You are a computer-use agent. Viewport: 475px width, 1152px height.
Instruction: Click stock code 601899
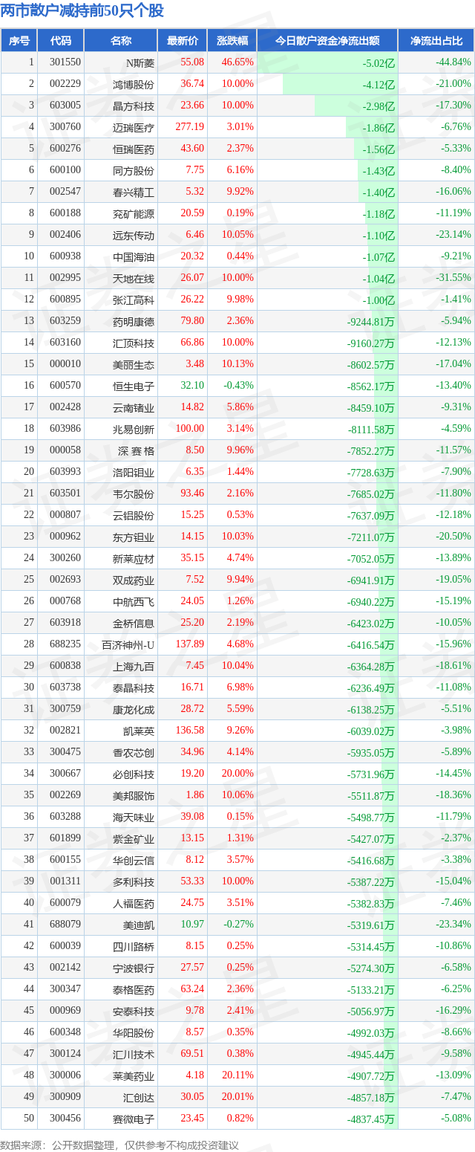(65, 838)
